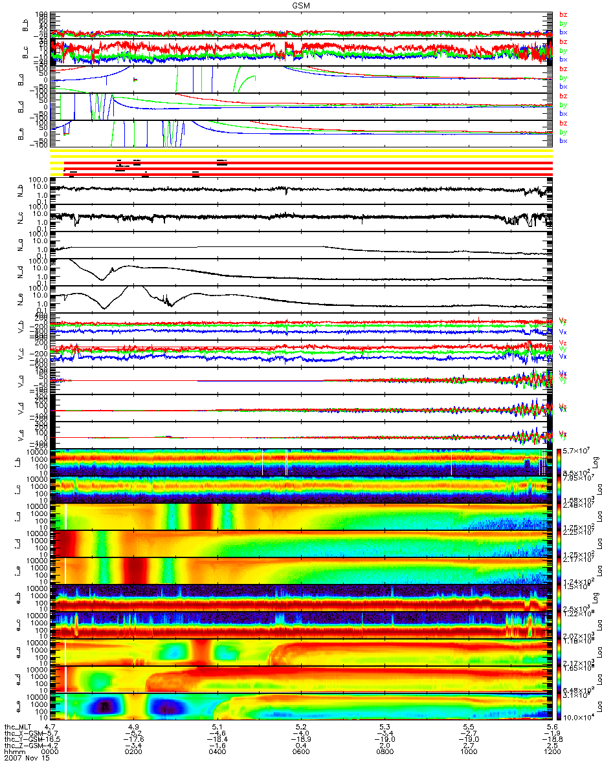This screenshot has width=602, height=776.
Task: Click the red bz legend of B_b panel
Action: pos(563,15)
